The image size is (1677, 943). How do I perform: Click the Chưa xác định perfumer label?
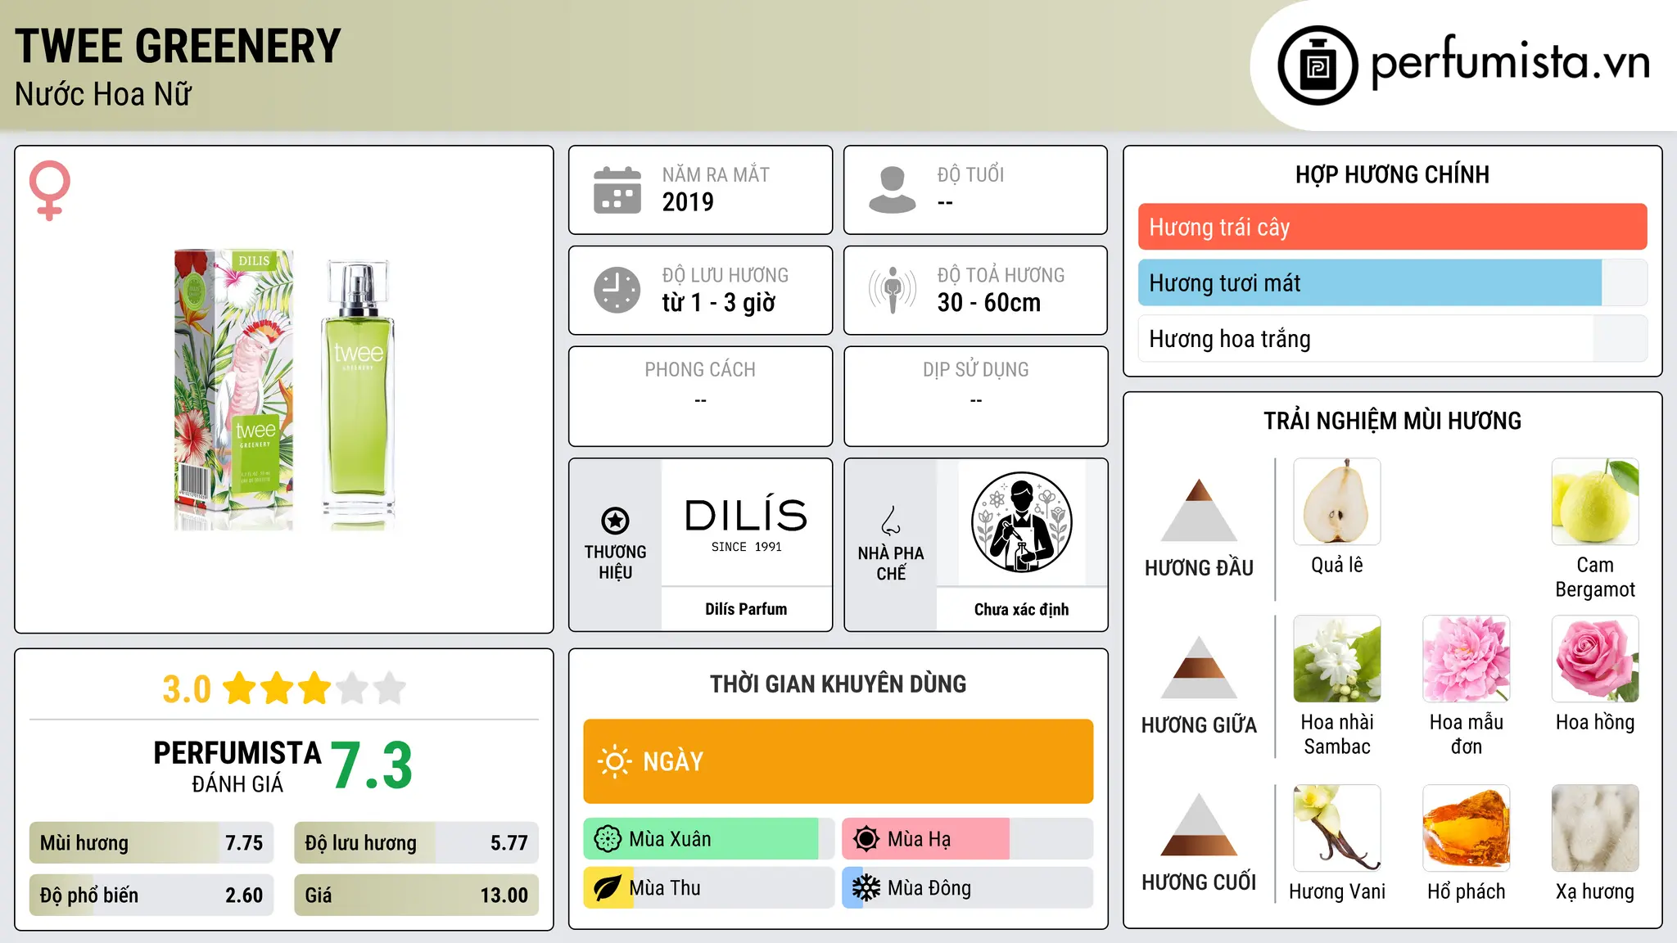point(1021,609)
